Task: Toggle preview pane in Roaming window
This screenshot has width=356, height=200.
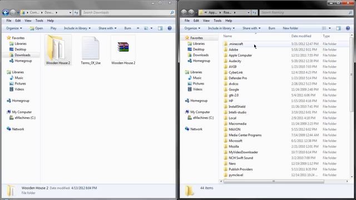Action: point(338,28)
